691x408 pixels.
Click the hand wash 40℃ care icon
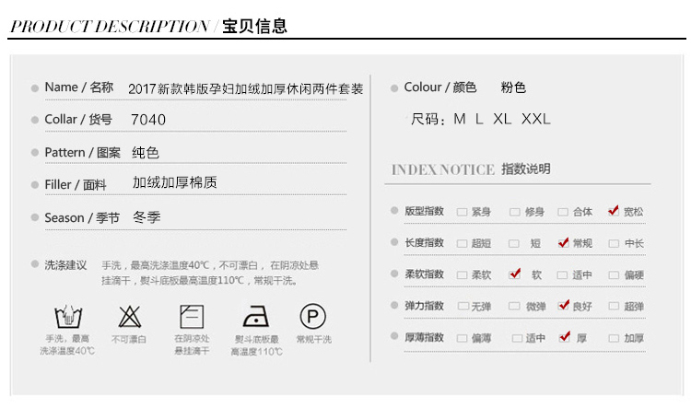68,317
